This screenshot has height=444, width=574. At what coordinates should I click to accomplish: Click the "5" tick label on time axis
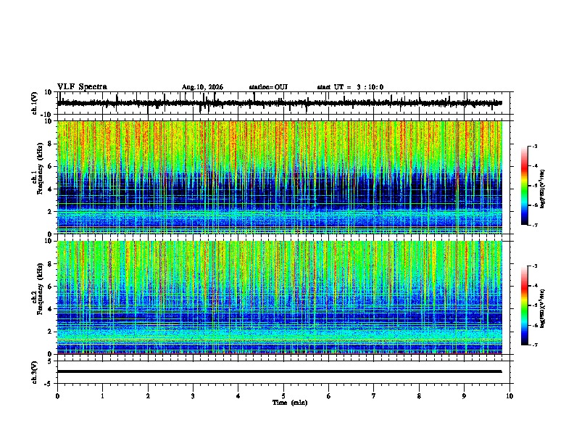click(283, 396)
